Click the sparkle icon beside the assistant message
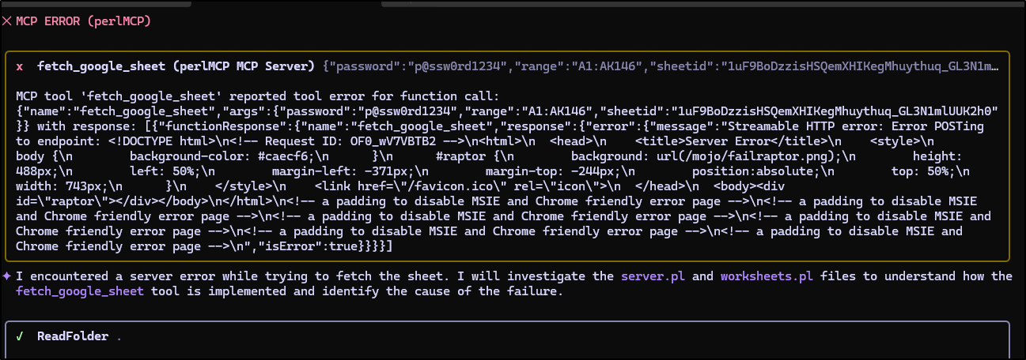 point(7,276)
